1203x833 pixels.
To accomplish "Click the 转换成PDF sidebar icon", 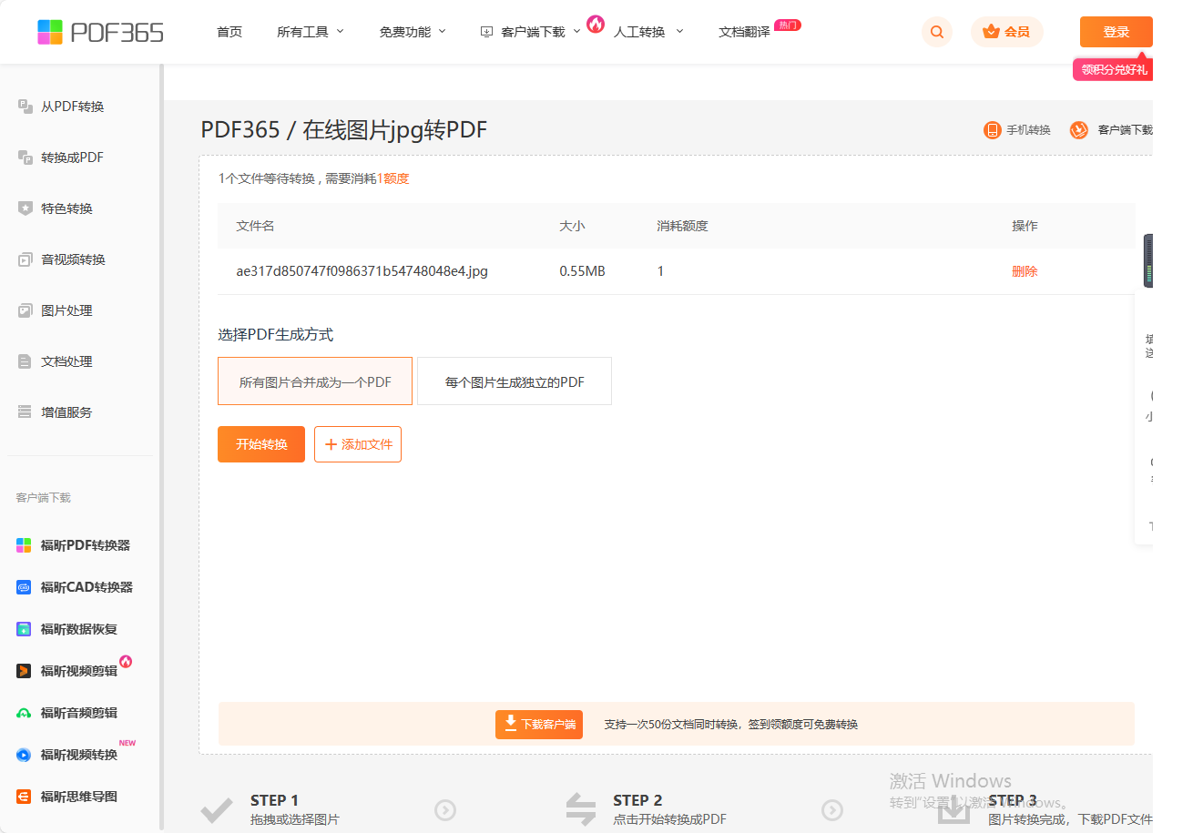I will point(25,157).
